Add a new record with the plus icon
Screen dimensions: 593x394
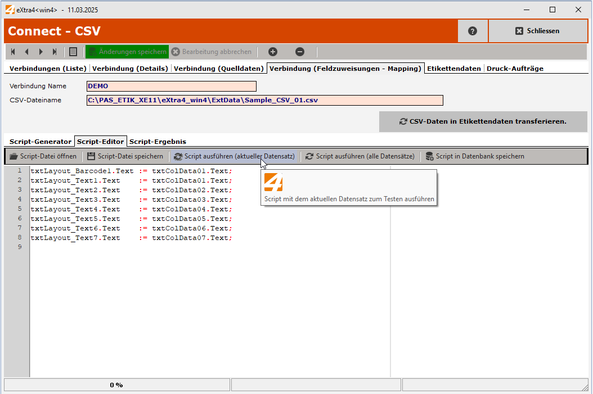click(272, 51)
